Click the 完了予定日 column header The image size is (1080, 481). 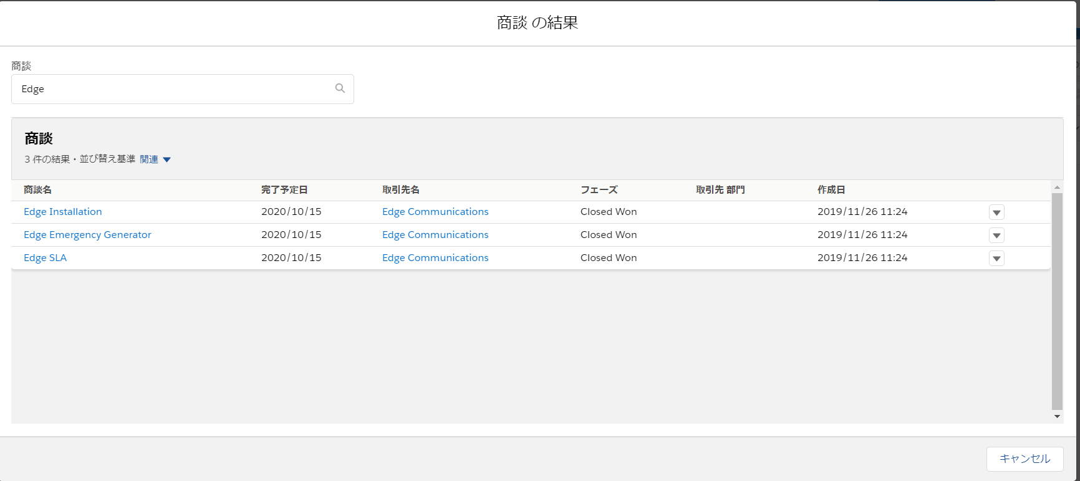coord(284,190)
